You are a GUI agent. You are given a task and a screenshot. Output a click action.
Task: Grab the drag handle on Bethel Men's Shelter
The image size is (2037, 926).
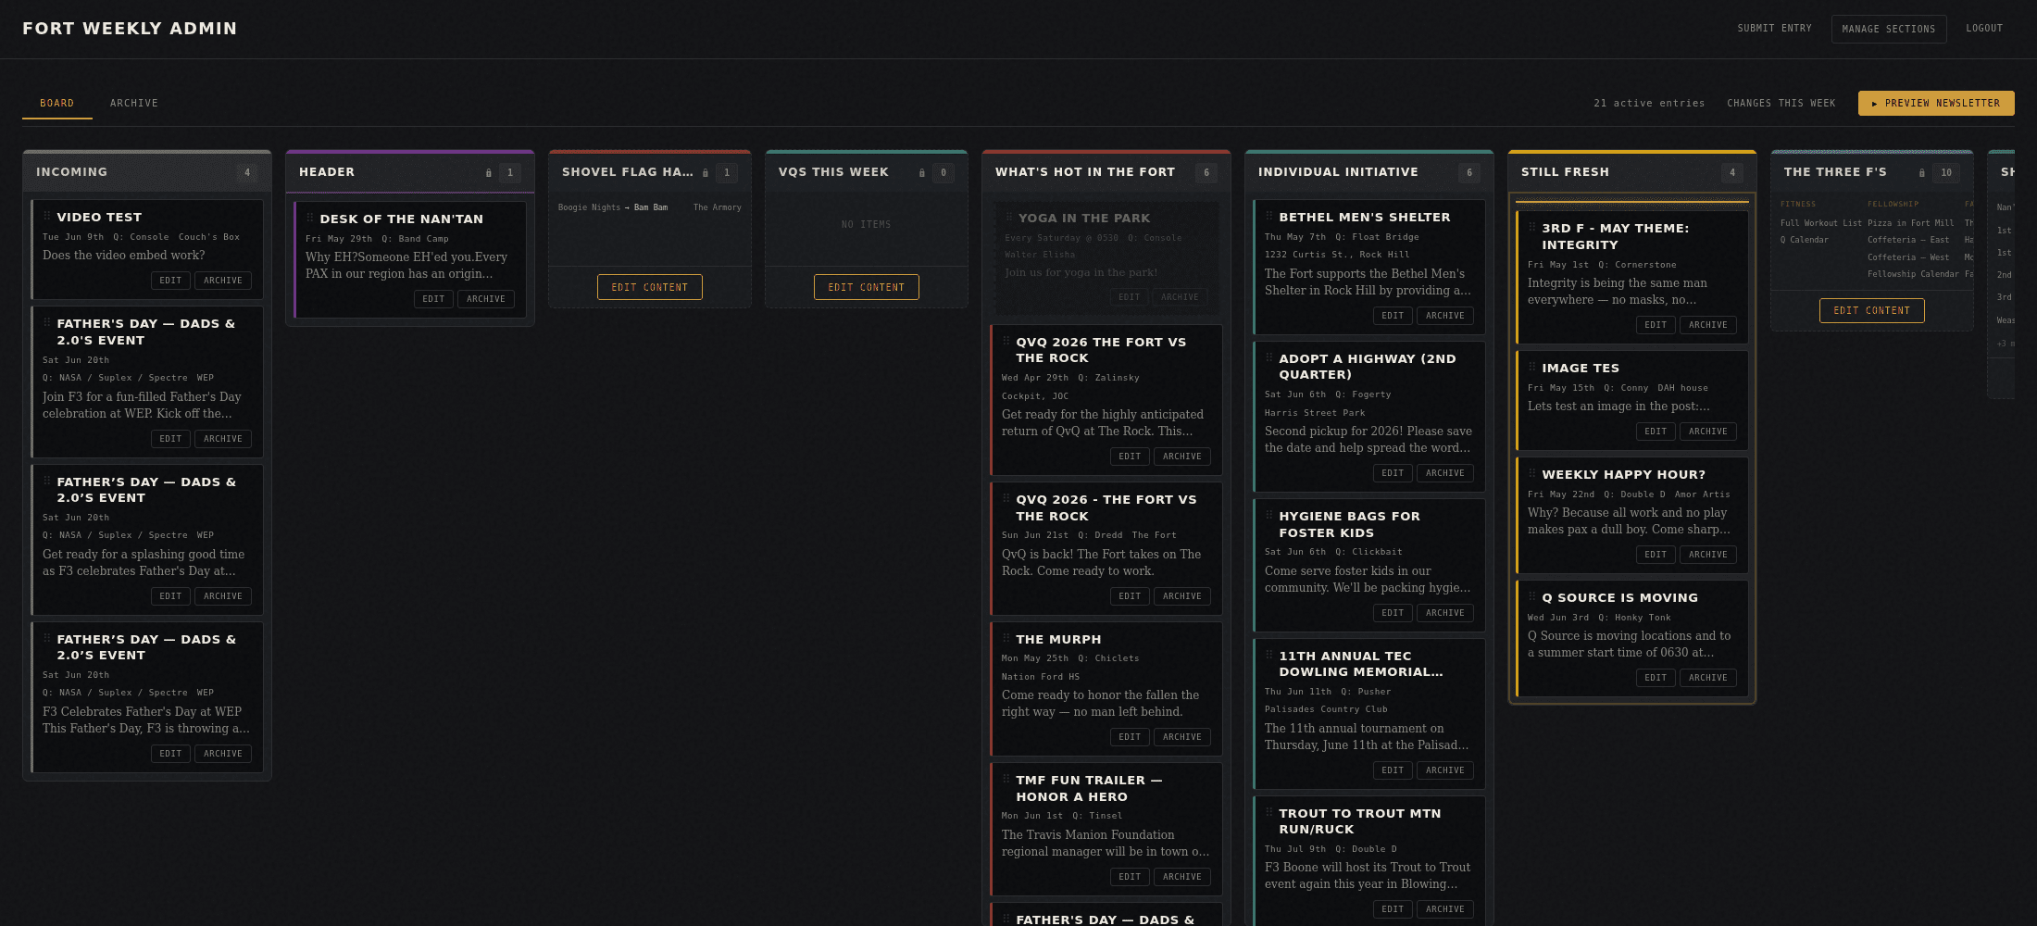1268,217
